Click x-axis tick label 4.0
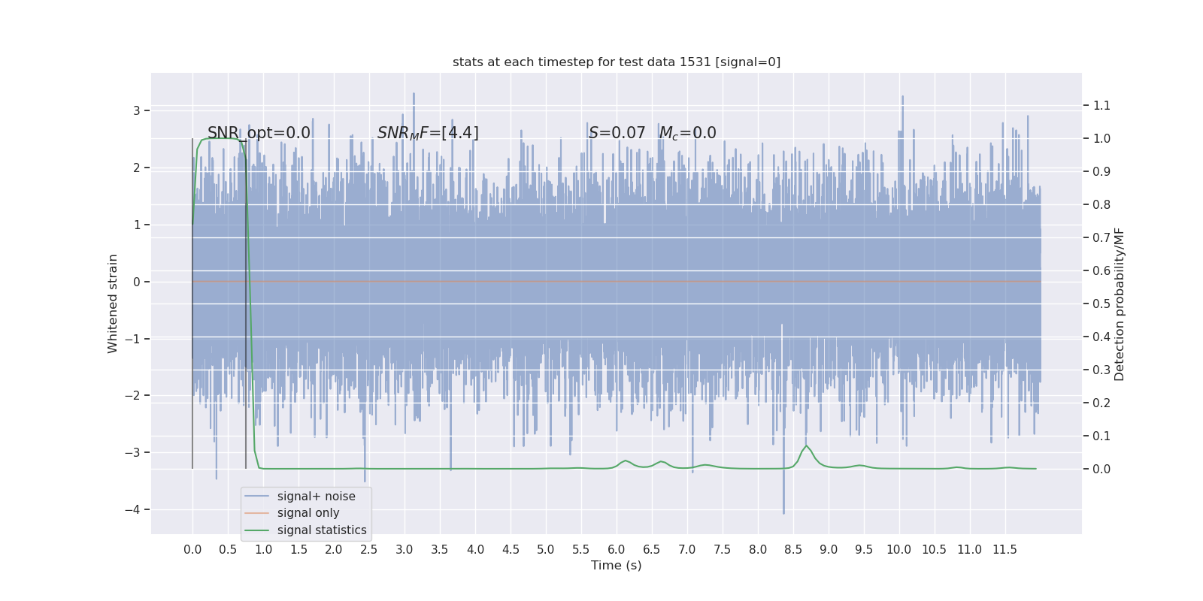The height and width of the screenshot is (601, 1203). (x=475, y=549)
